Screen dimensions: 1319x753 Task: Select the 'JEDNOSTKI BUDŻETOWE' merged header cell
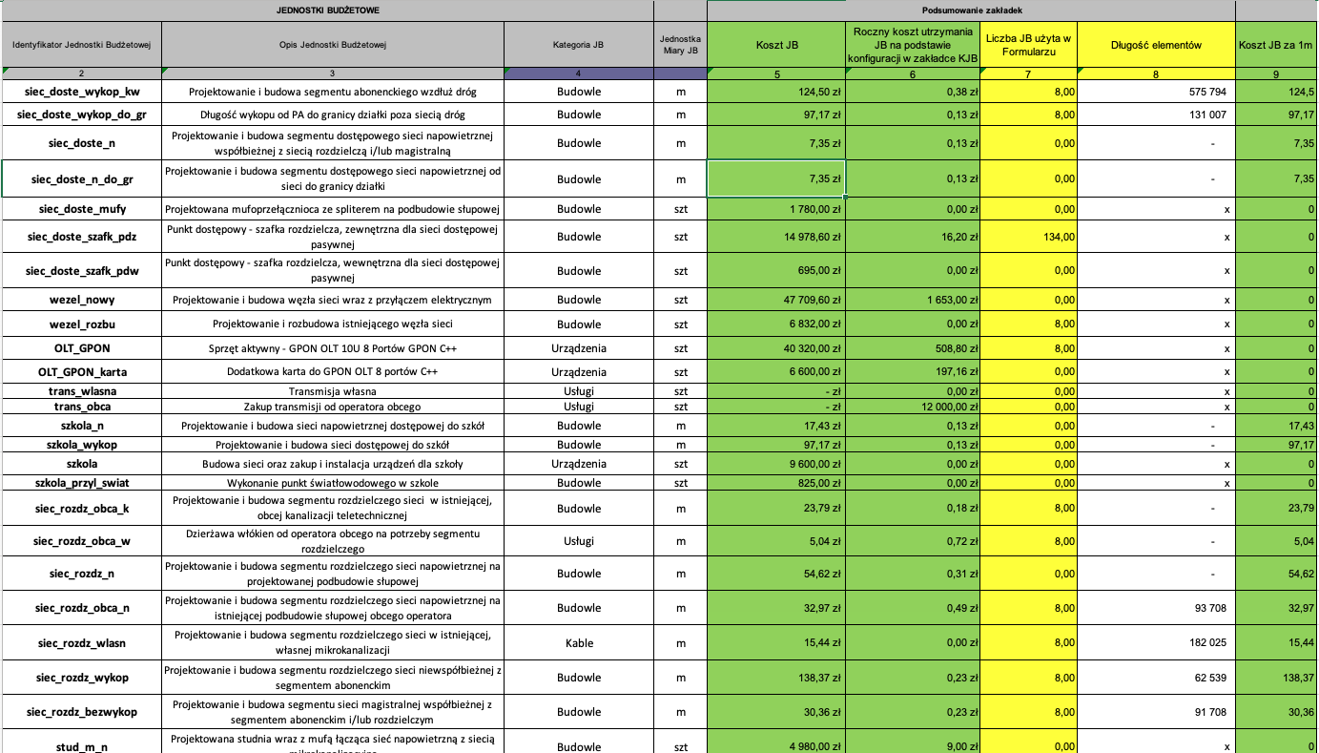pos(327,10)
